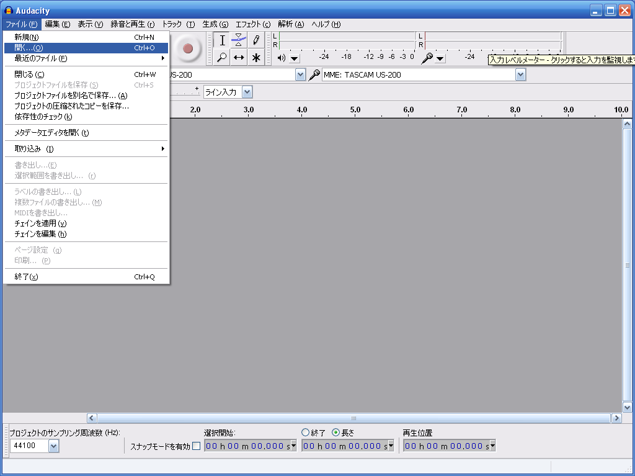This screenshot has height=476, width=635.
Task: Expand 取り込み submenu
Action: point(86,149)
